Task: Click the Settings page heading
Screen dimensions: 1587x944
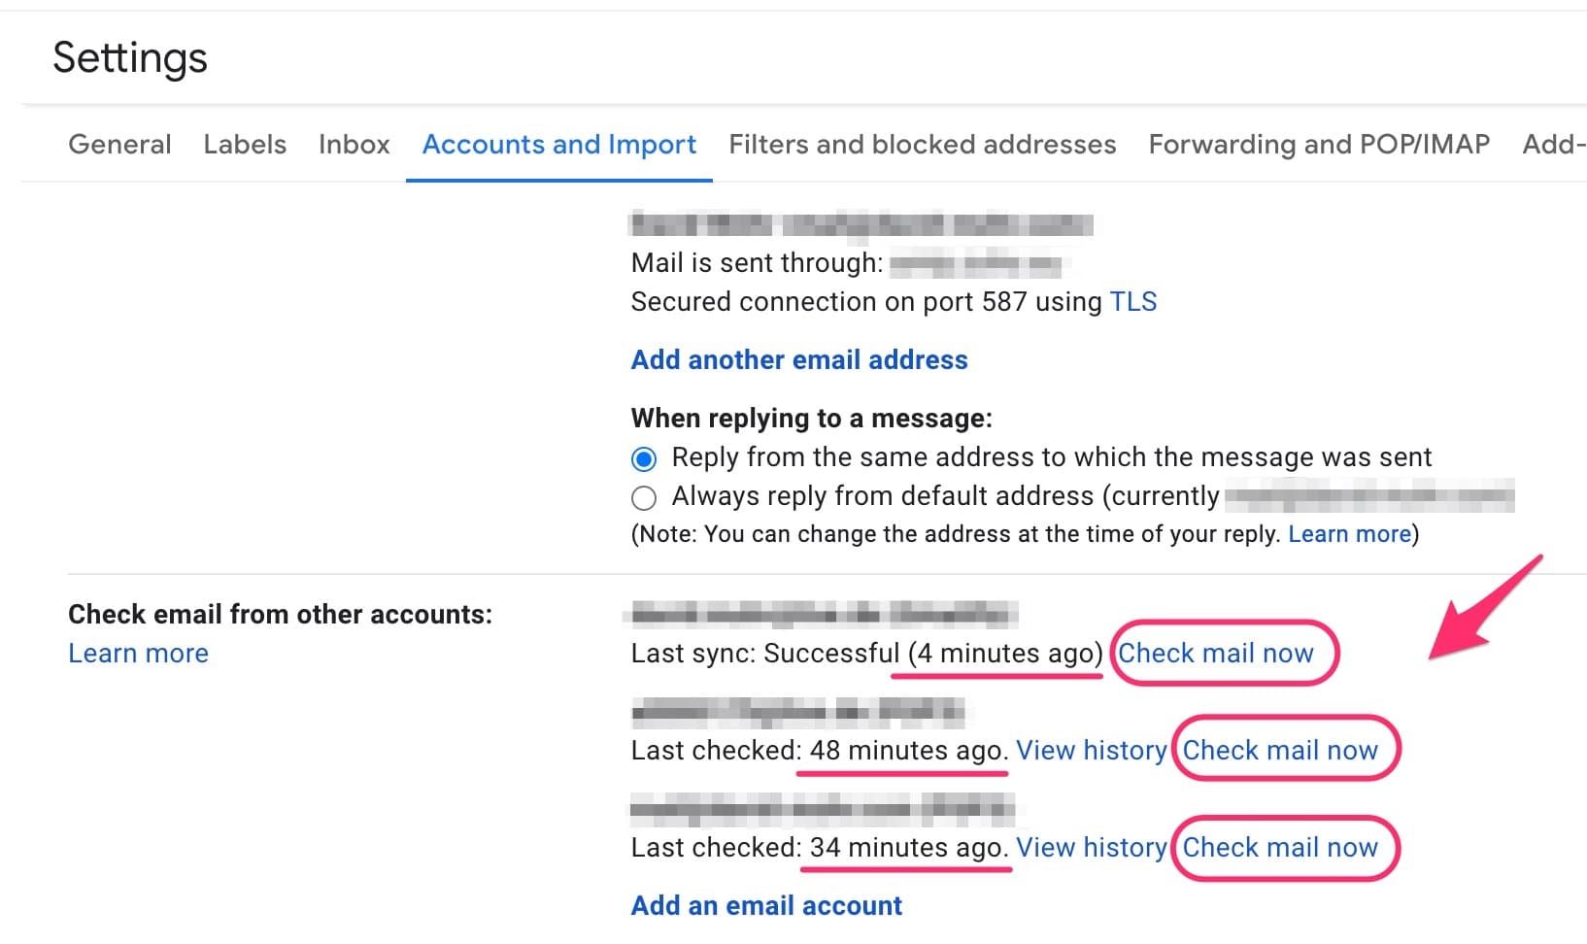Action: (130, 57)
